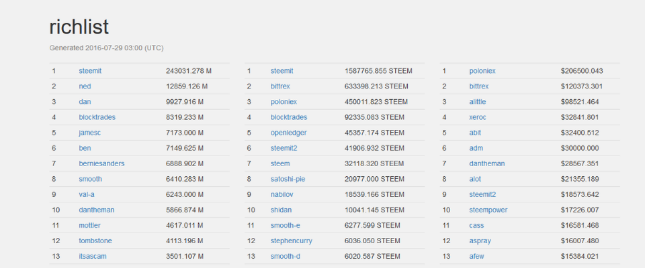This screenshot has width=645, height=268.
Task: Visit the aspray account link
Action: [480, 241]
